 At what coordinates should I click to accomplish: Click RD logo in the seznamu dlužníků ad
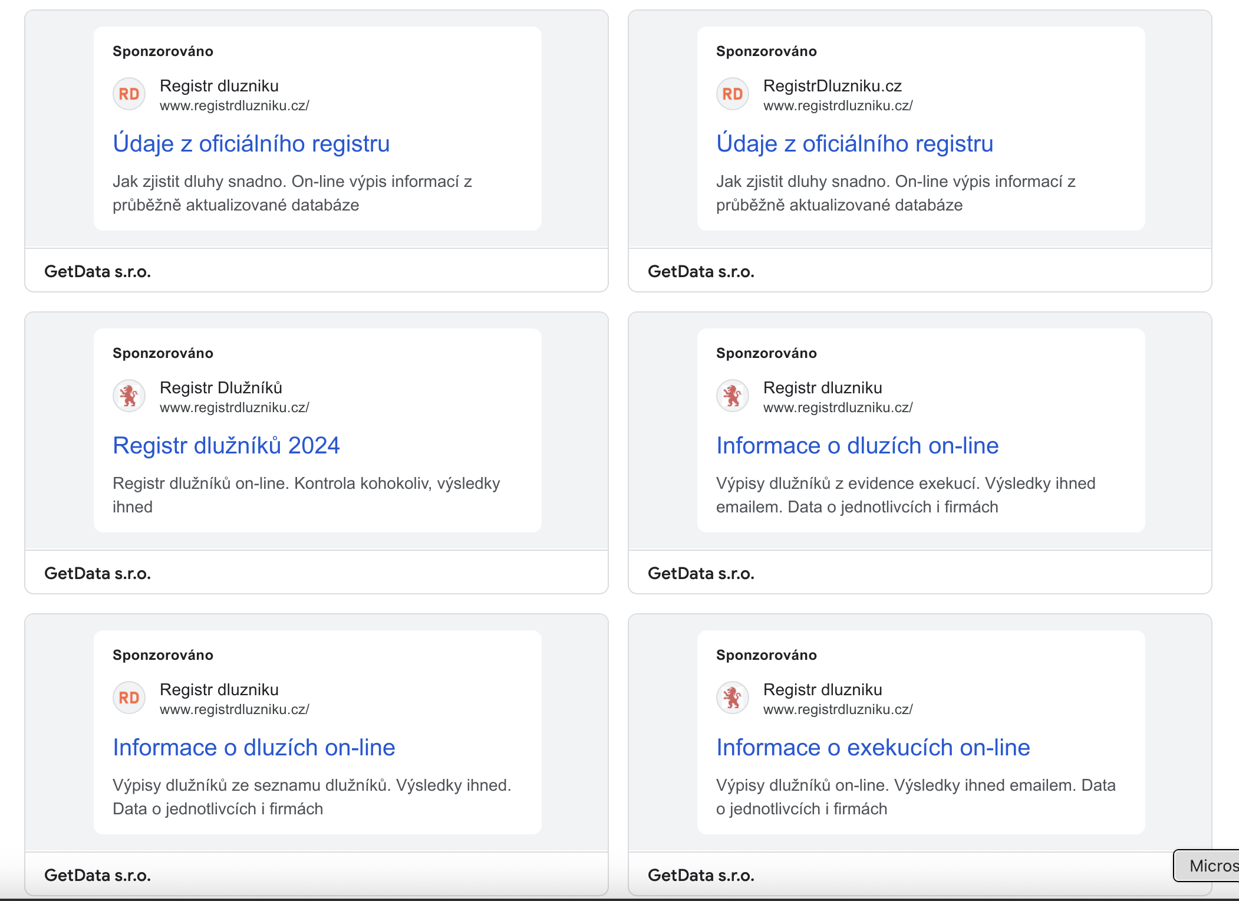[x=129, y=698]
